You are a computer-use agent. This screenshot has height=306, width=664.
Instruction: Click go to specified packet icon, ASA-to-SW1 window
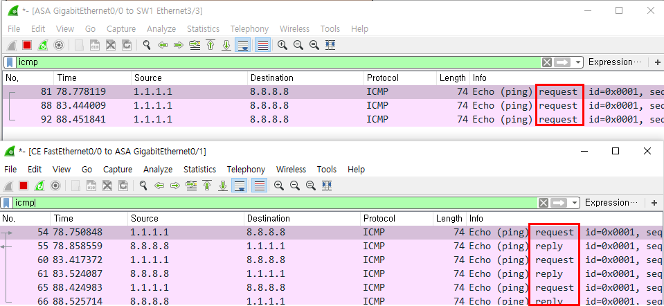click(x=195, y=45)
